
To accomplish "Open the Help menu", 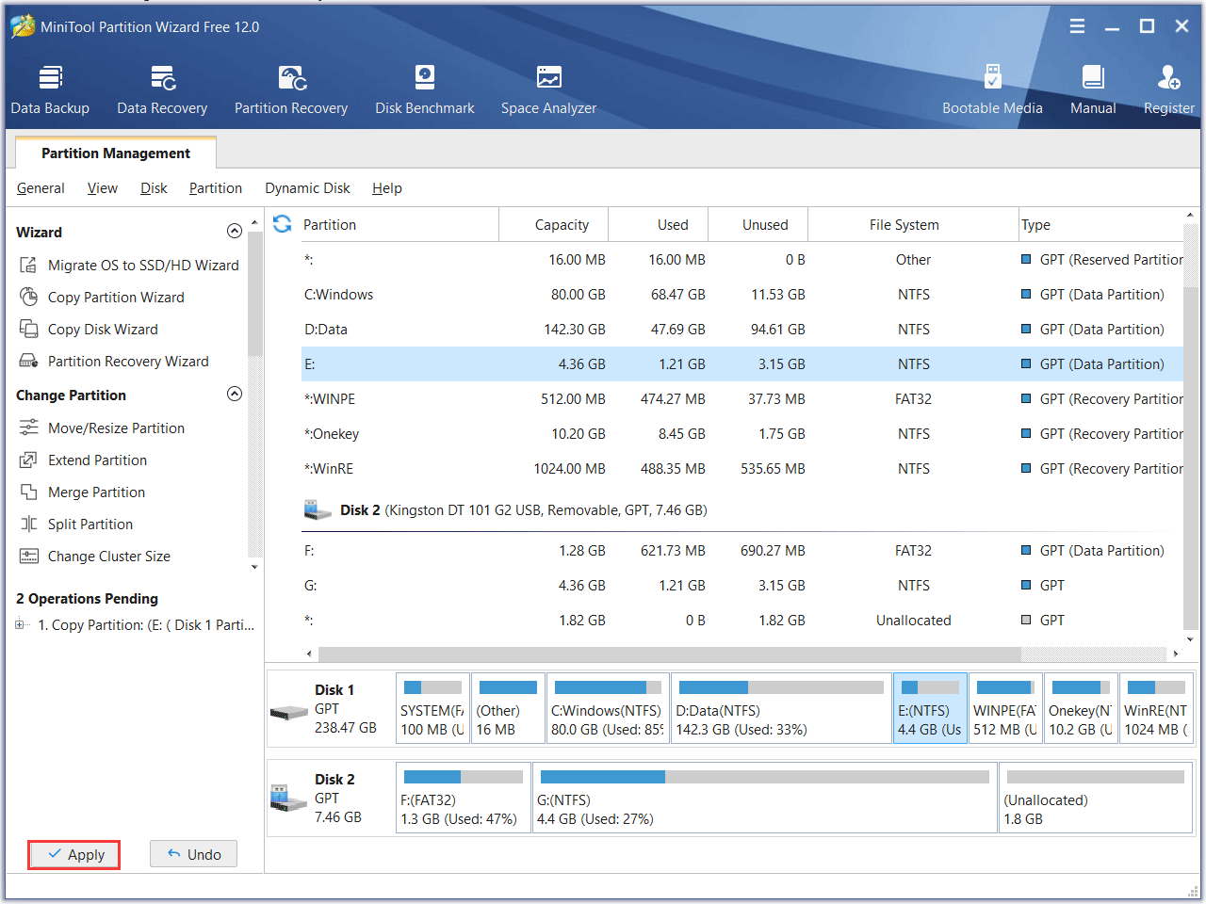I will (x=387, y=188).
